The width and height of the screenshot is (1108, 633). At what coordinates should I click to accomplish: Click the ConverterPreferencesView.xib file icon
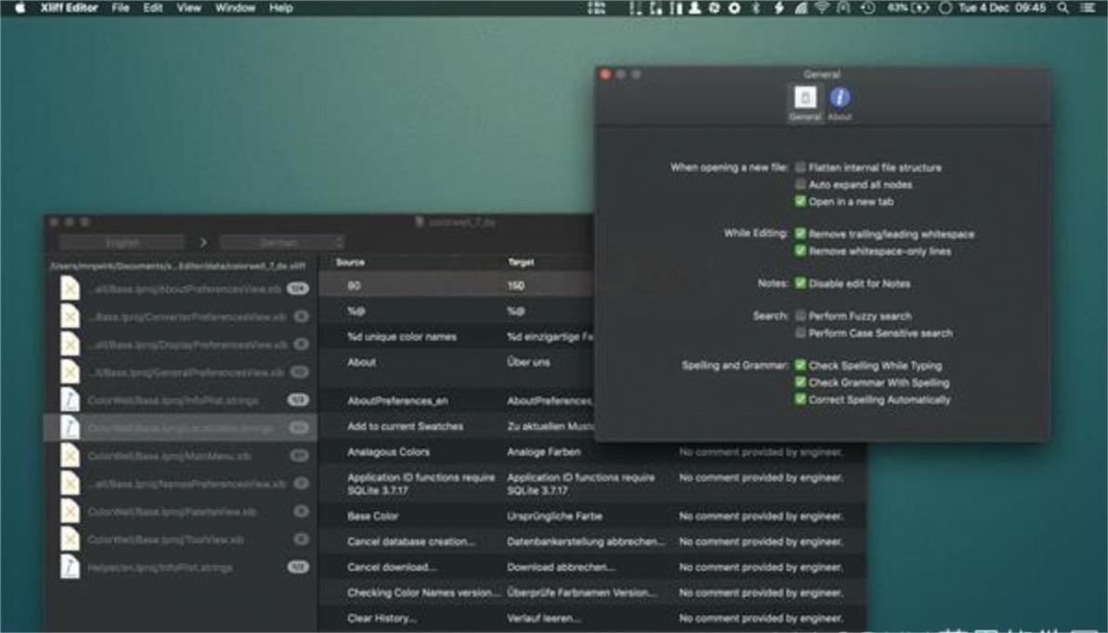(70, 316)
